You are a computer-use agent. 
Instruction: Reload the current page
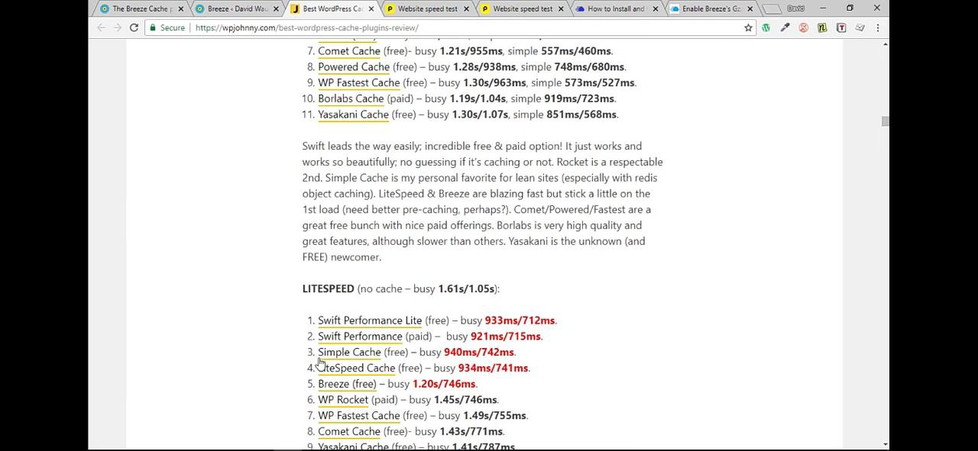pos(134,27)
